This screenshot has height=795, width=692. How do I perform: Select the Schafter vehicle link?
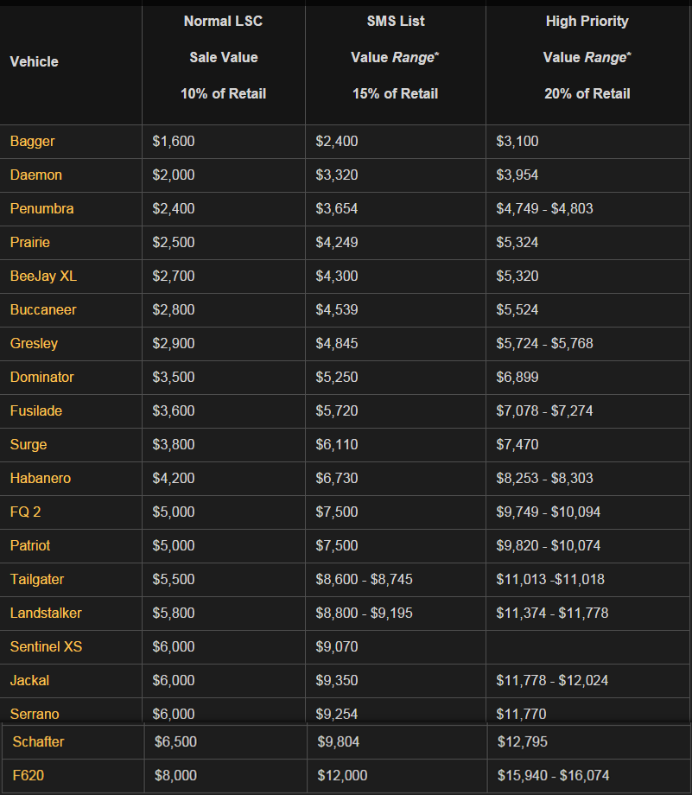point(38,741)
